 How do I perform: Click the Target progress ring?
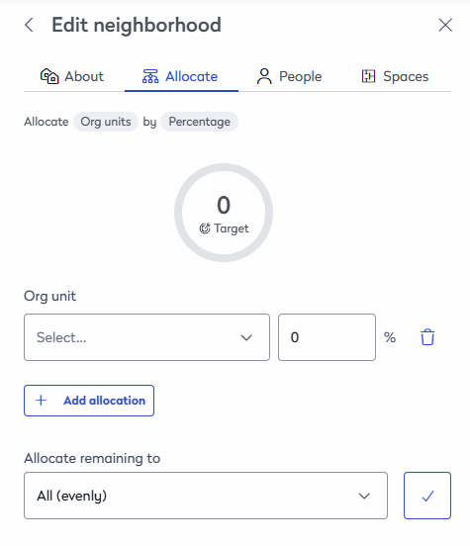(x=224, y=213)
